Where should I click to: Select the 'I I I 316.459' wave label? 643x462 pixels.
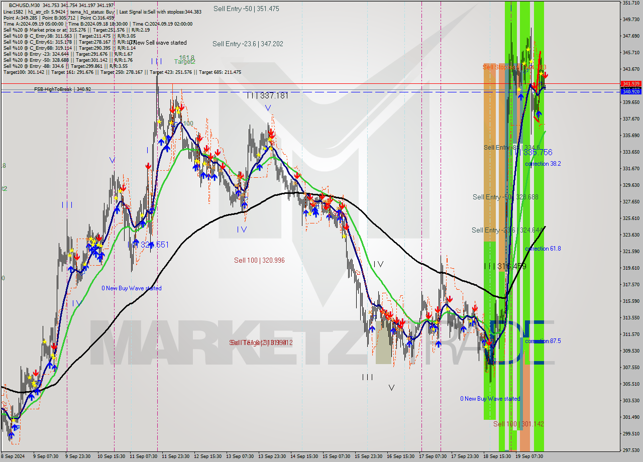point(505,266)
